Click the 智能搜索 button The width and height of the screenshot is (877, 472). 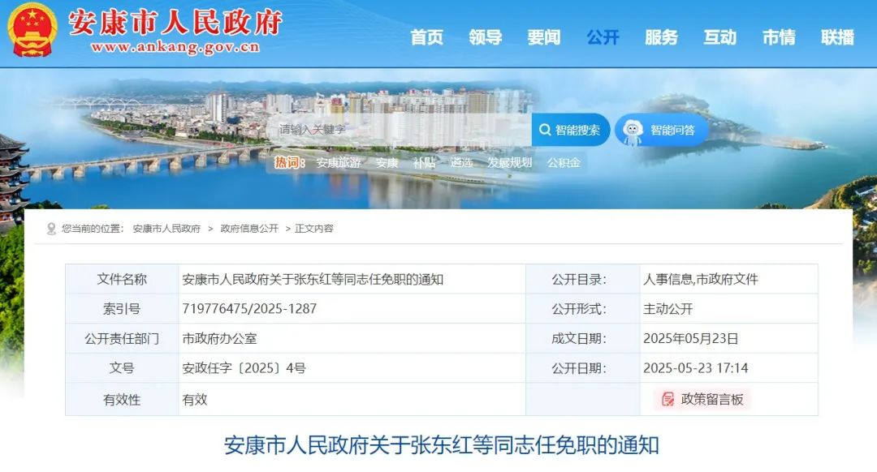[x=571, y=130]
